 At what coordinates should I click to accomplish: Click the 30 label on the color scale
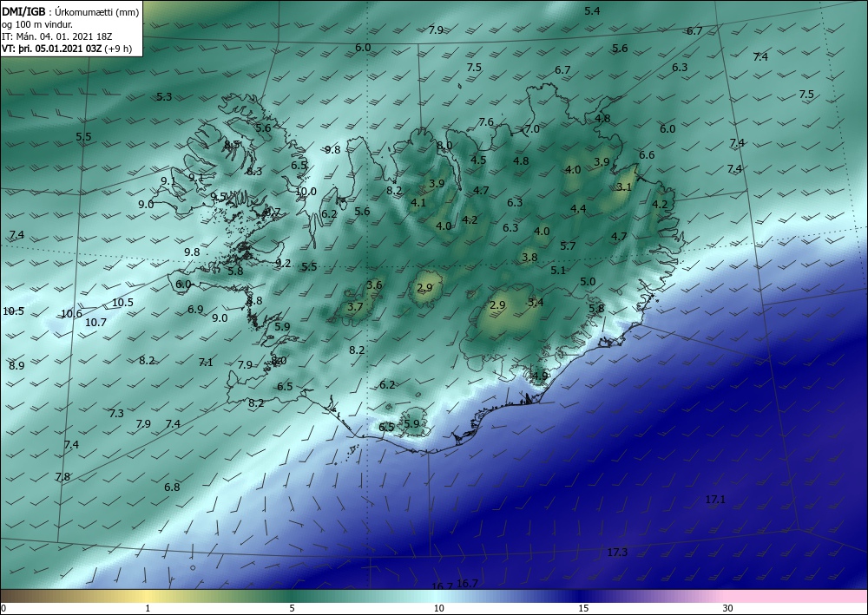[x=728, y=609]
